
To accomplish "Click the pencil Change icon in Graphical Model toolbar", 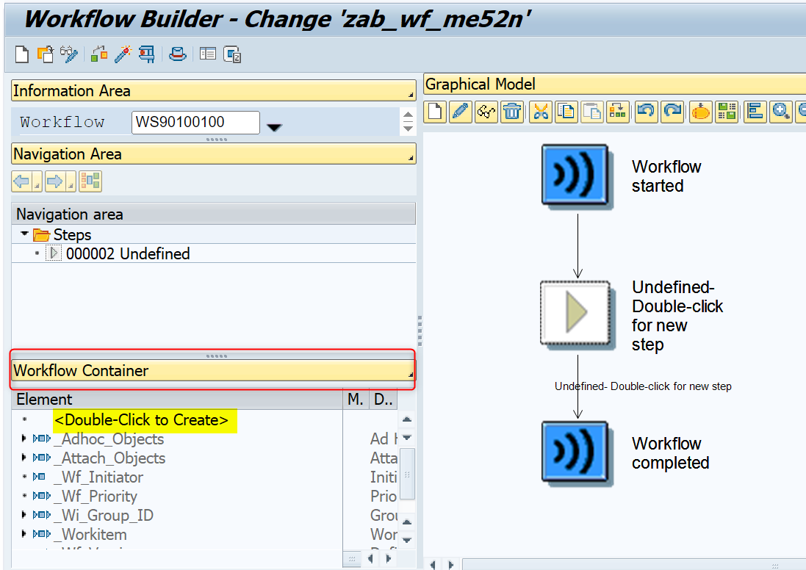I will coord(461,111).
